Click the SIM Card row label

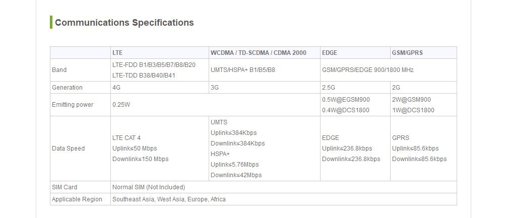65,187
